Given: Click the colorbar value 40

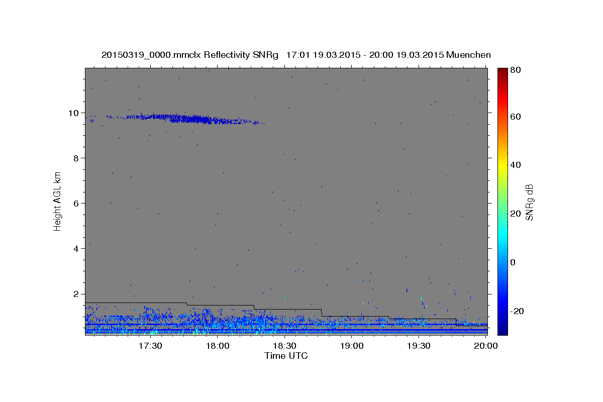Looking at the screenshot, I should [x=515, y=165].
